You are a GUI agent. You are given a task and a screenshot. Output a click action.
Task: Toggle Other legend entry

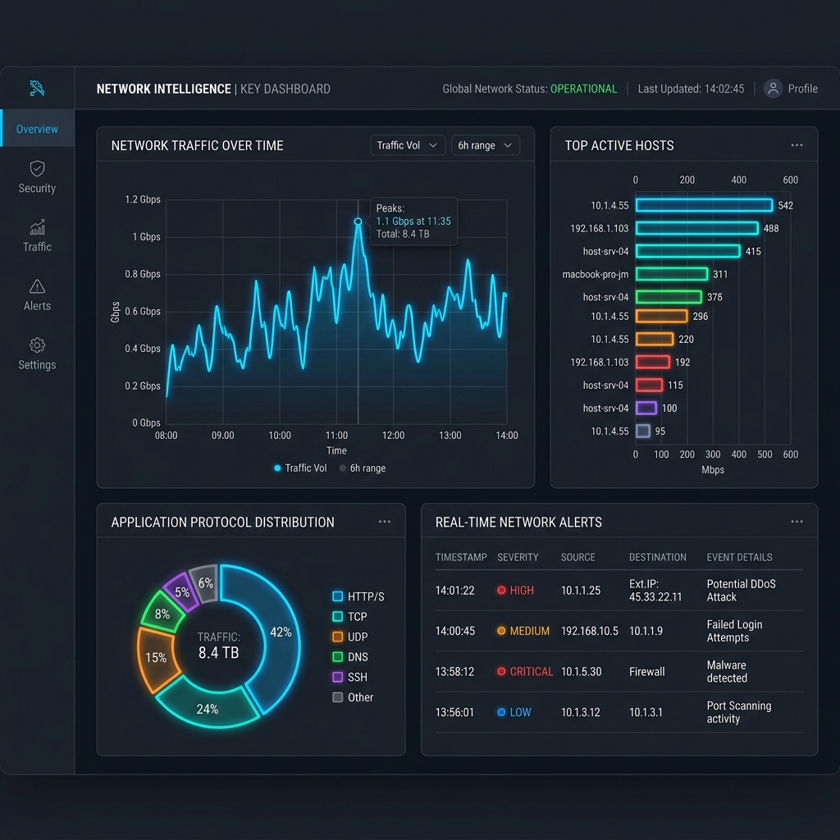tap(353, 697)
